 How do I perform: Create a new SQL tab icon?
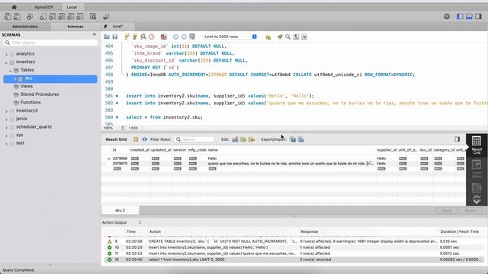[x=8, y=17]
